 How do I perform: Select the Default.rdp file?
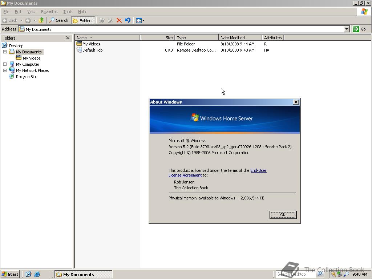pyautogui.click(x=92, y=50)
